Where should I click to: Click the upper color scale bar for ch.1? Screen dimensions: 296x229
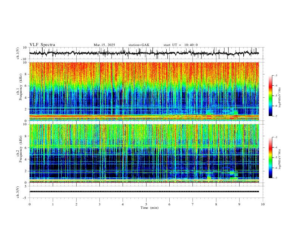270,96
